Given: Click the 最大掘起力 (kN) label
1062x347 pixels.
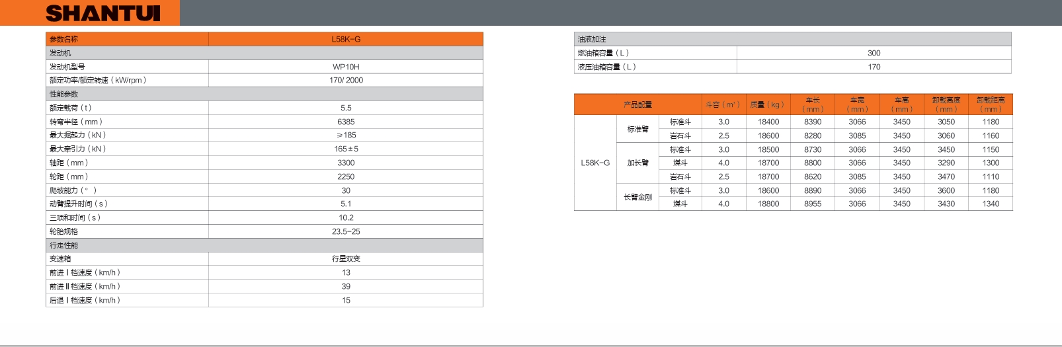Looking at the screenshot, I should (78, 135).
